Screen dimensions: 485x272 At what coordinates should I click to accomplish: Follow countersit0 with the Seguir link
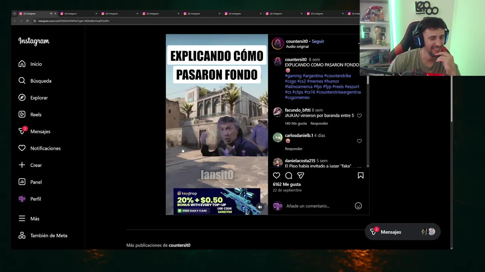(x=318, y=41)
